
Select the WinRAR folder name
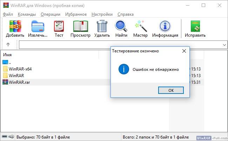click(x=16, y=75)
